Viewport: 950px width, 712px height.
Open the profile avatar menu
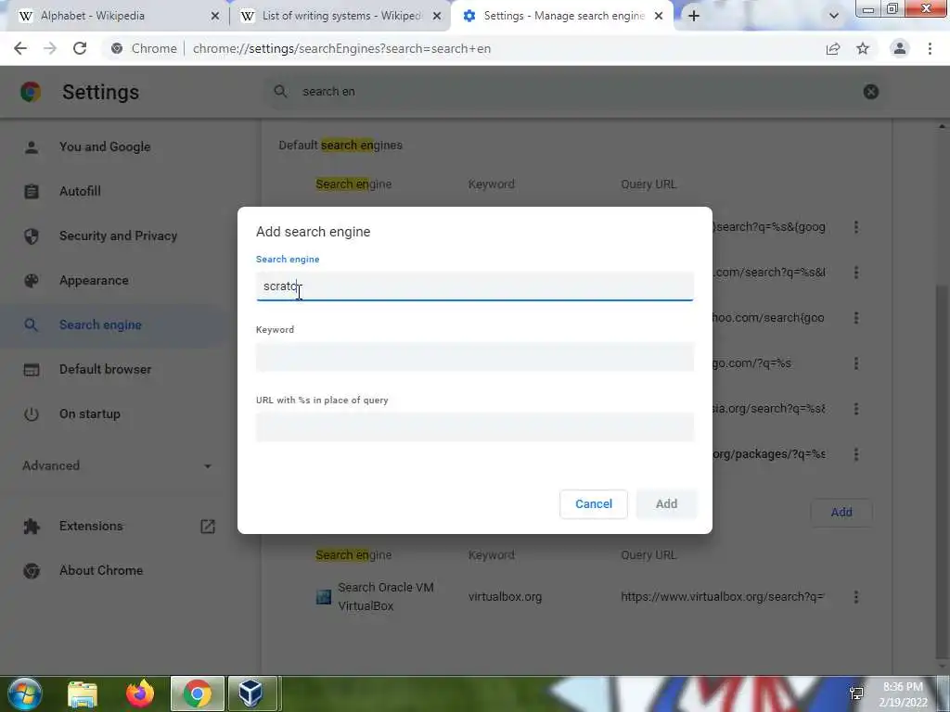tap(900, 48)
